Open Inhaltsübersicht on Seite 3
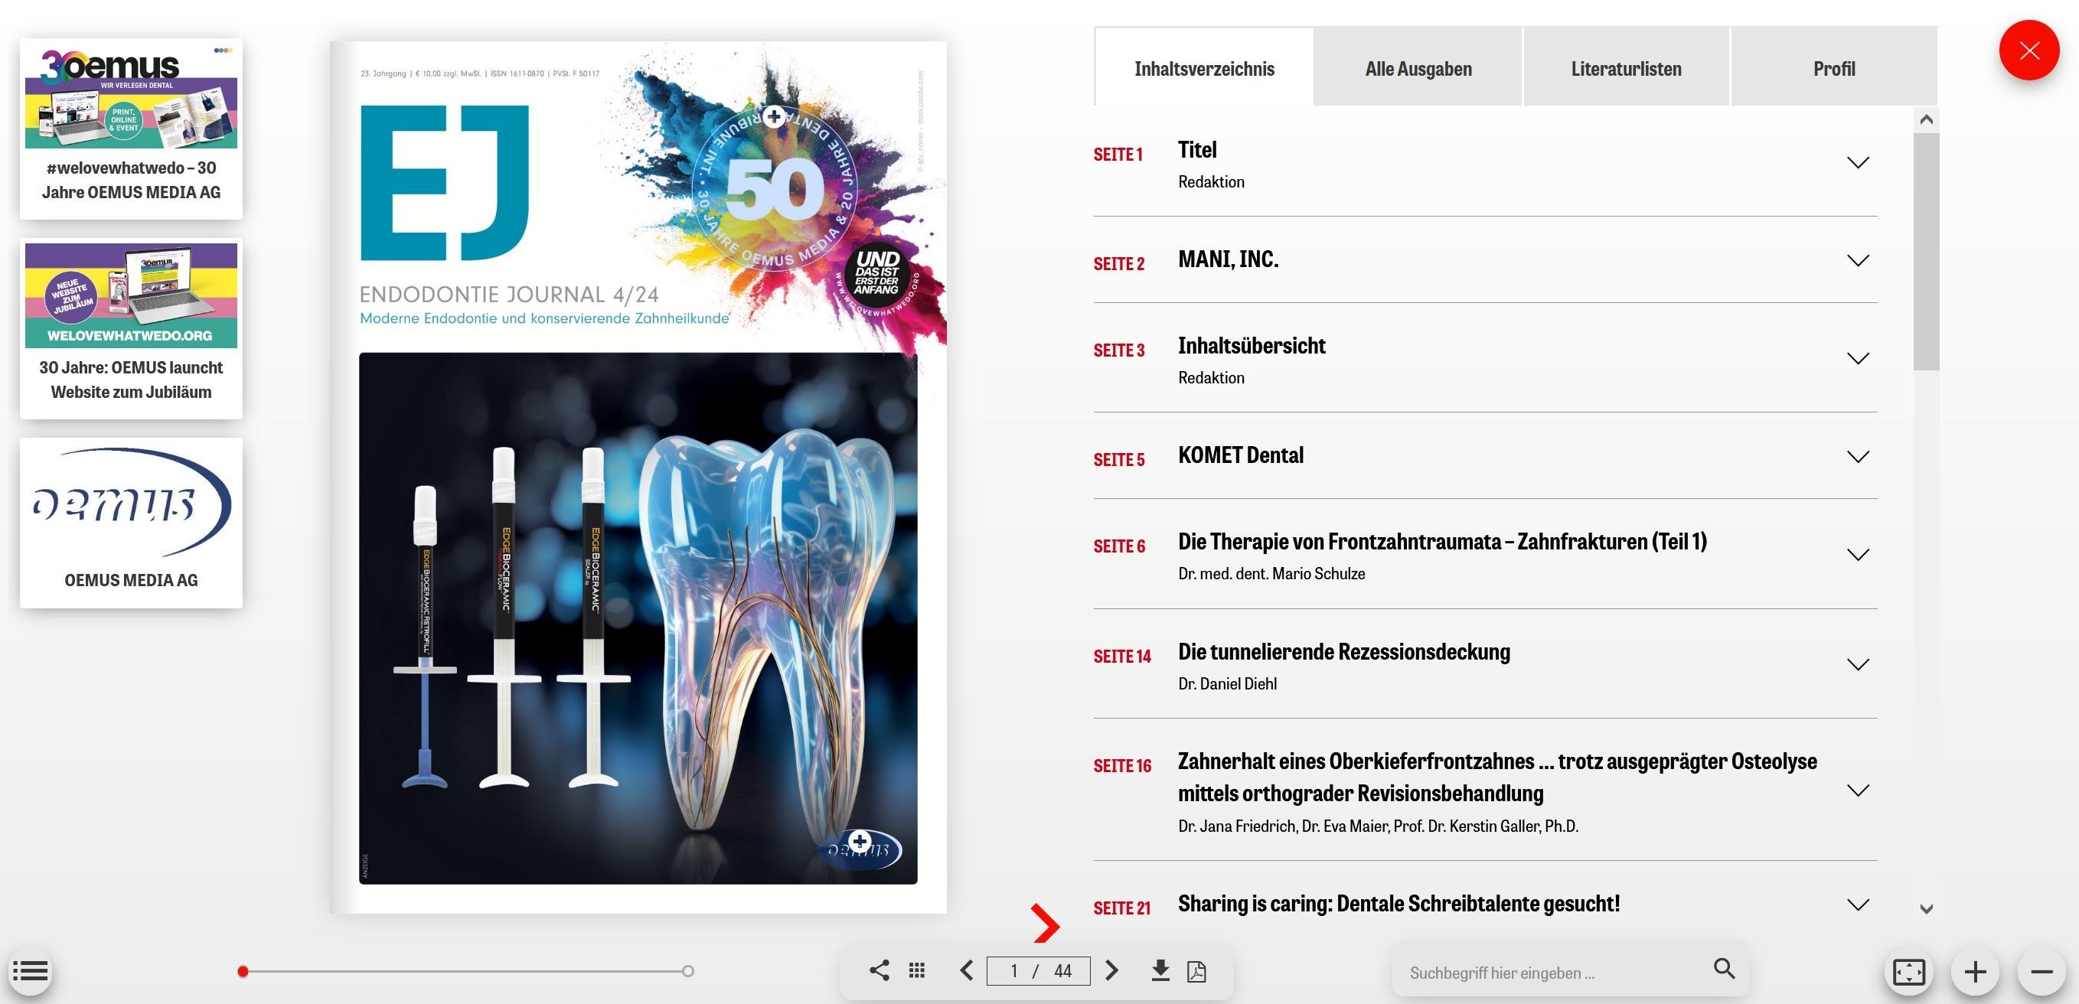 coord(1252,346)
